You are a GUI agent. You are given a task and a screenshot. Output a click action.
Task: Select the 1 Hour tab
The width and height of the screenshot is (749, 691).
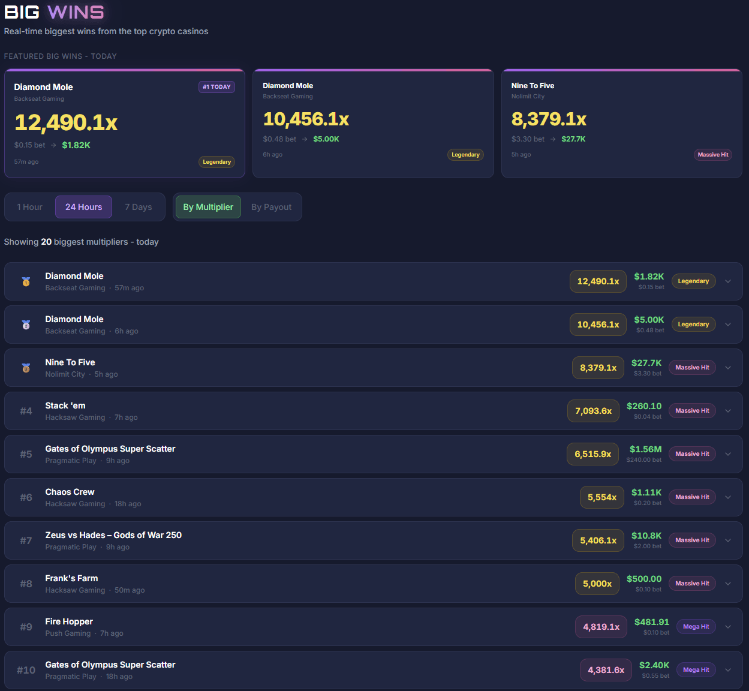pyautogui.click(x=29, y=206)
